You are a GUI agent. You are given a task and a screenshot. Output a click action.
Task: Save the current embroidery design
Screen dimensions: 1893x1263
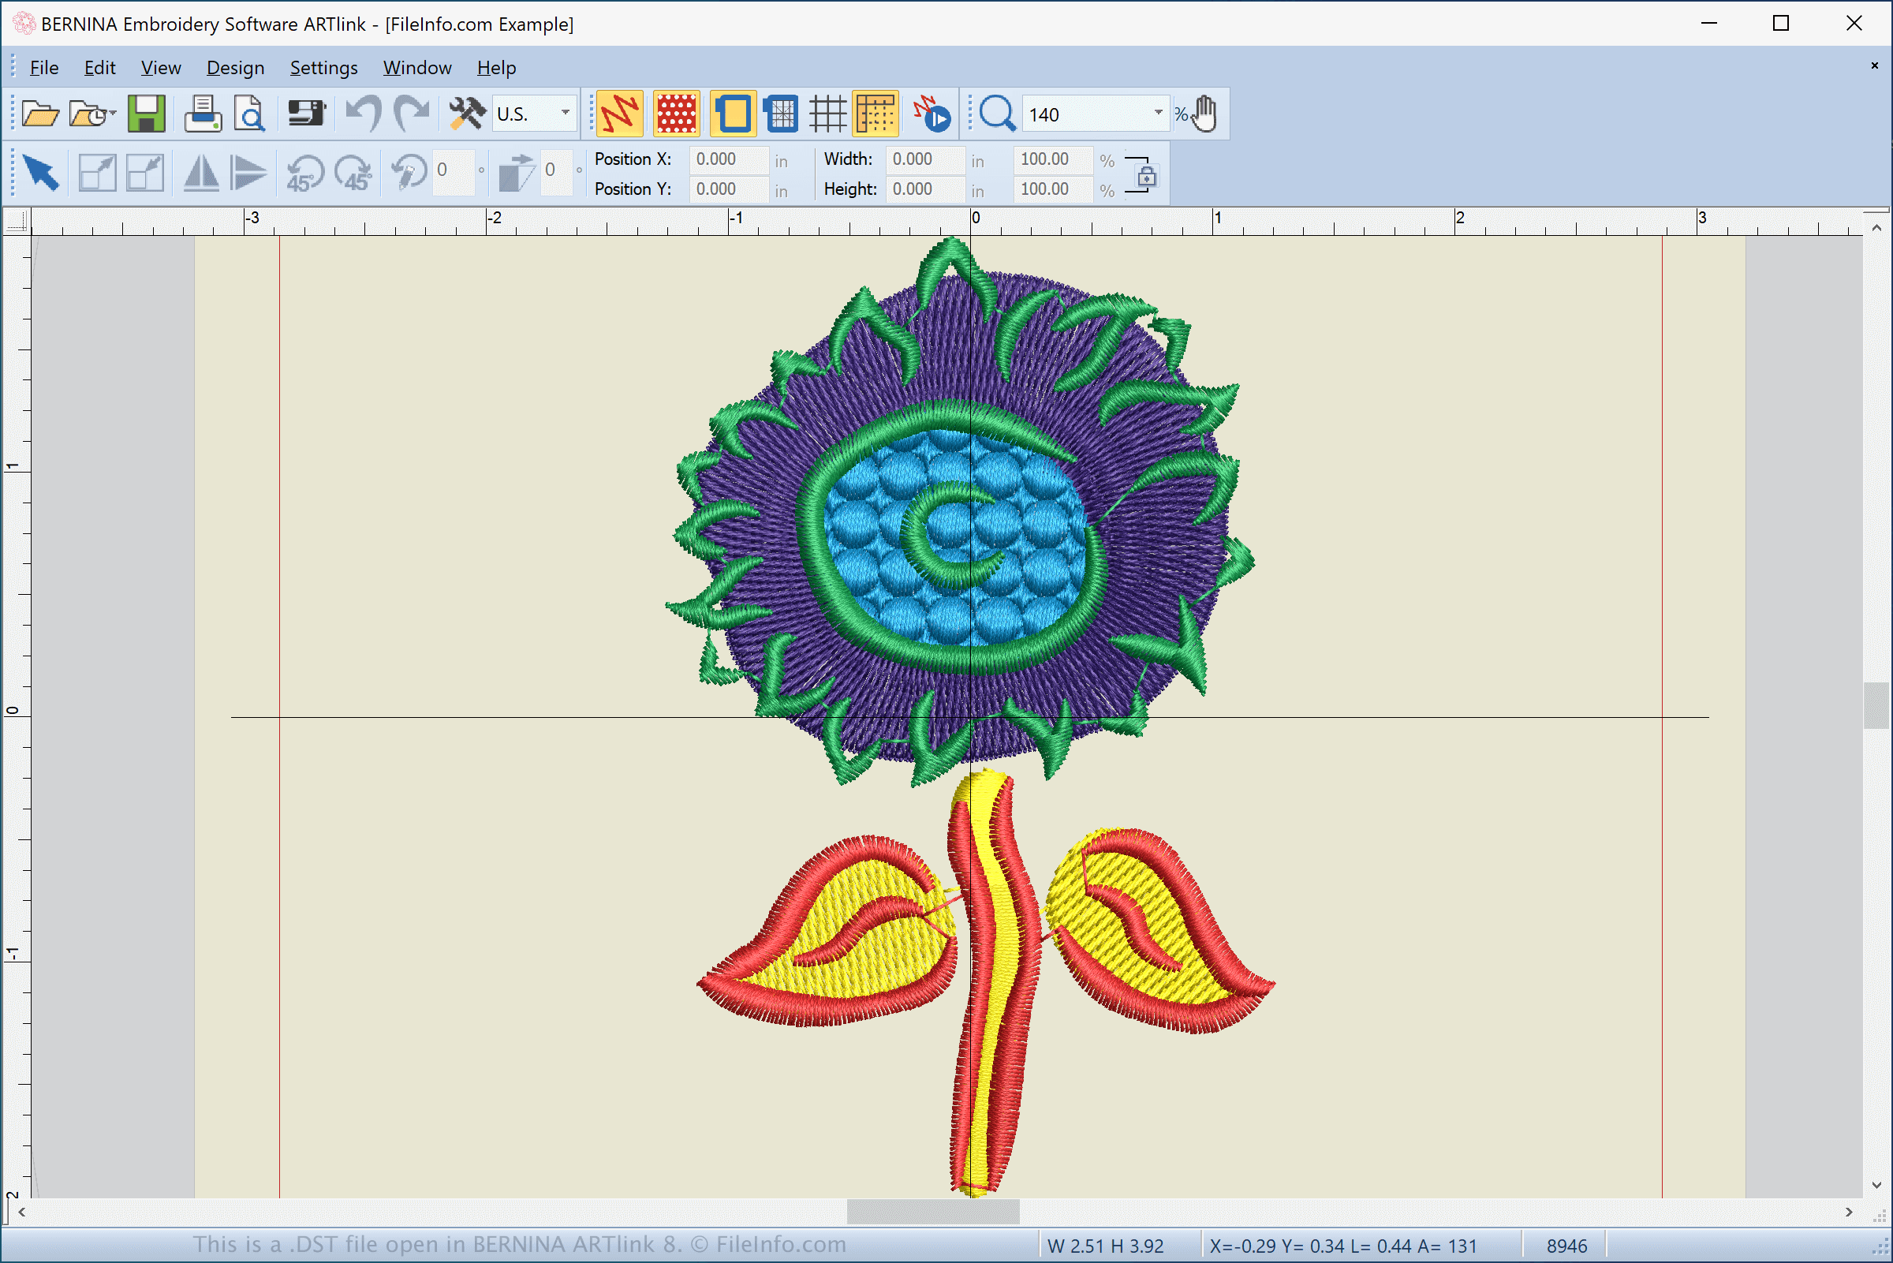point(147,113)
